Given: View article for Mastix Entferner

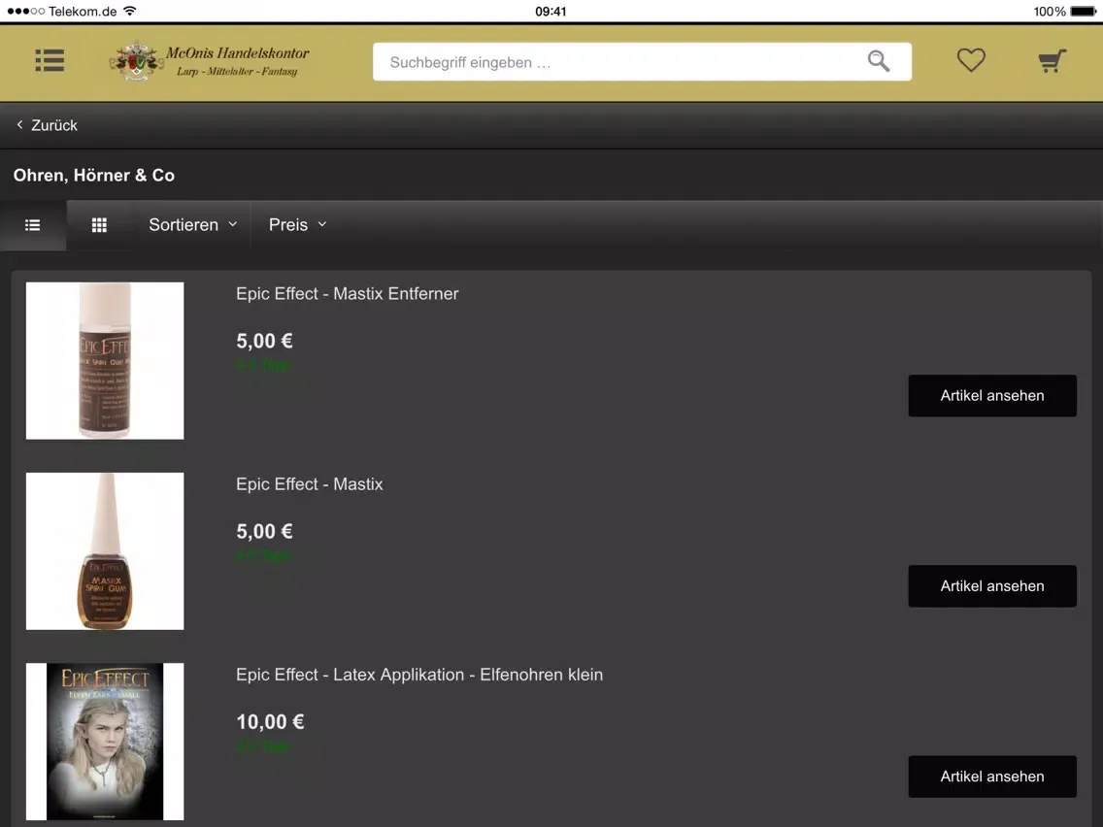Looking at the screenshot, I should [992, 396].
